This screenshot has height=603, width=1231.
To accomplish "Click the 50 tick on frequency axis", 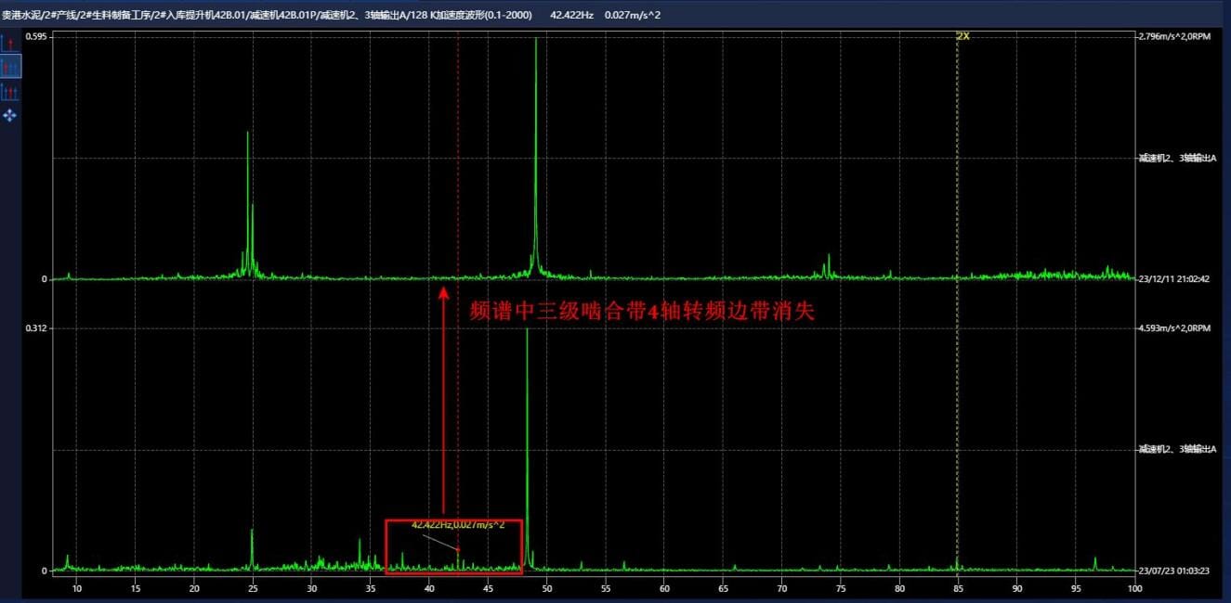I will click(x=546, y=588).
